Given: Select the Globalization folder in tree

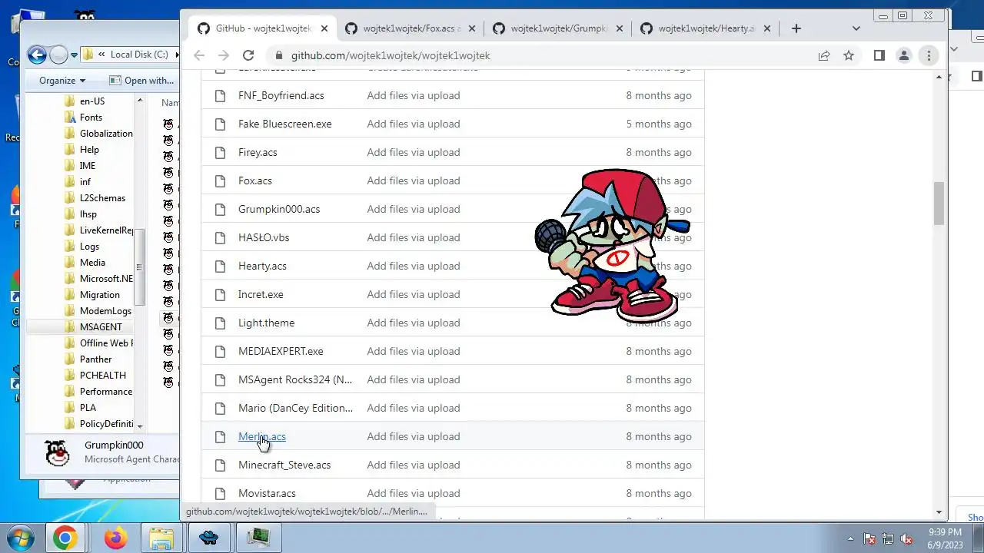Looking at the screenshot, I should [x=106, y=133].
